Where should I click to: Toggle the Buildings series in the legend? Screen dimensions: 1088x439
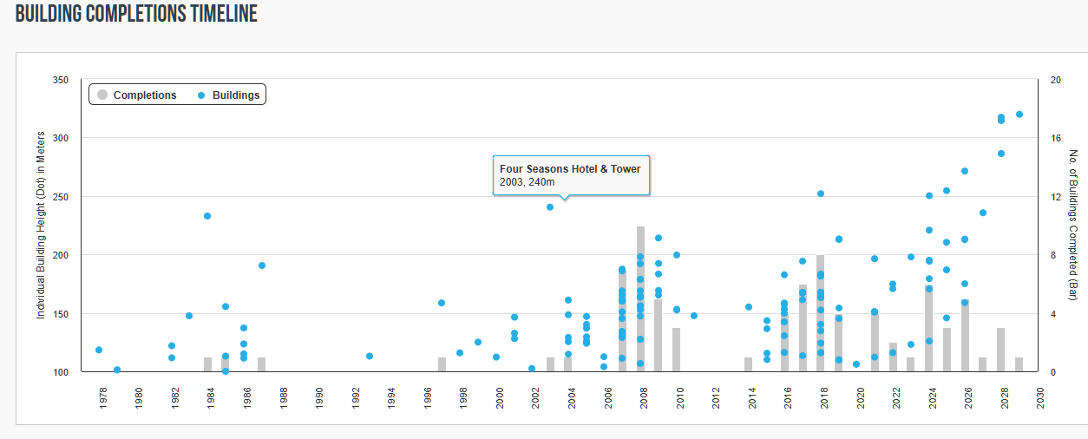(x=228, y=95)
